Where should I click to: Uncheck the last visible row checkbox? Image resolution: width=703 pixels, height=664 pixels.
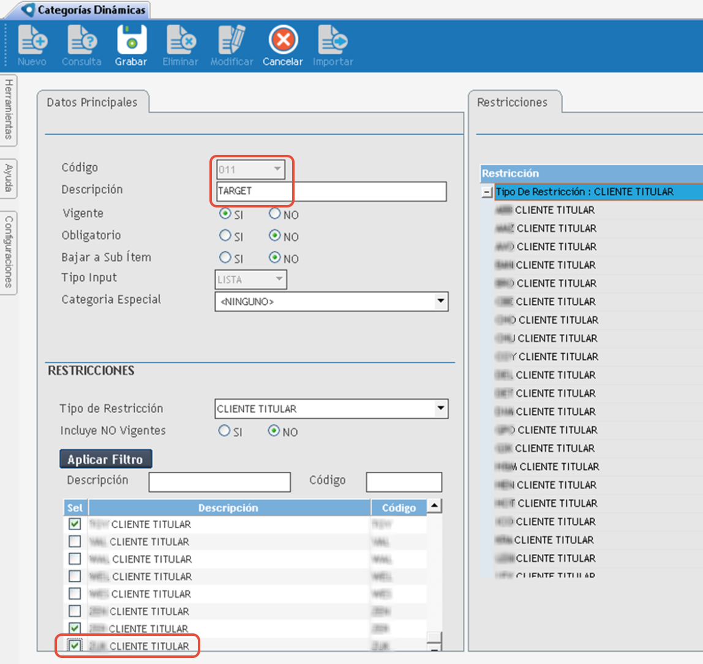click(75, 646)
